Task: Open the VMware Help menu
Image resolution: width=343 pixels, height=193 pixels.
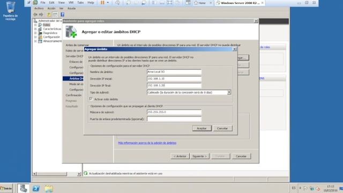Action: pos(91,3)
